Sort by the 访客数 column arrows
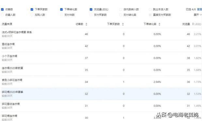 86,24
